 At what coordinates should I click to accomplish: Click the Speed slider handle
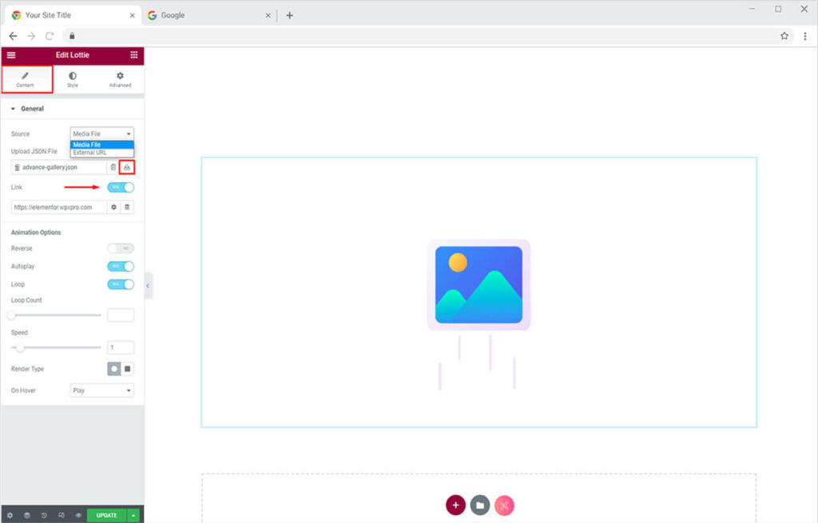[x=20, y=347]
